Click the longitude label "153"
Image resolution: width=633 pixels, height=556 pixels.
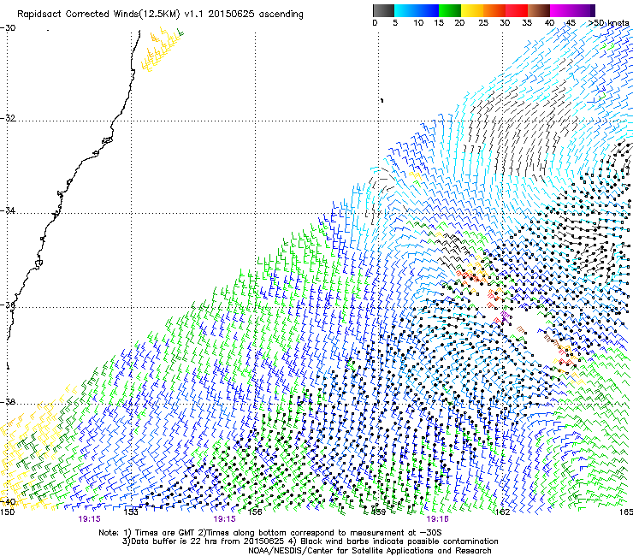point(131,512)
